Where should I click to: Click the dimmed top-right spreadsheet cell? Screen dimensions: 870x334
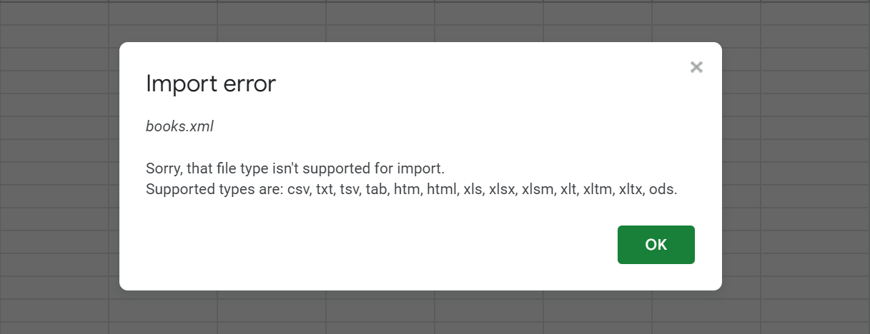coord(815,13)
